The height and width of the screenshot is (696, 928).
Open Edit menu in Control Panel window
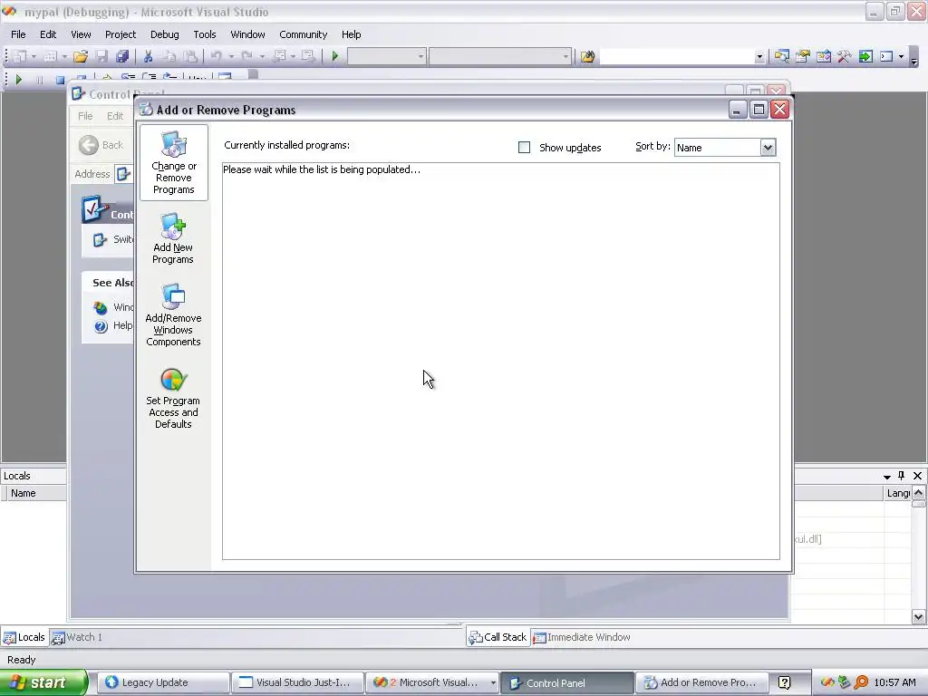click(115, 116)
